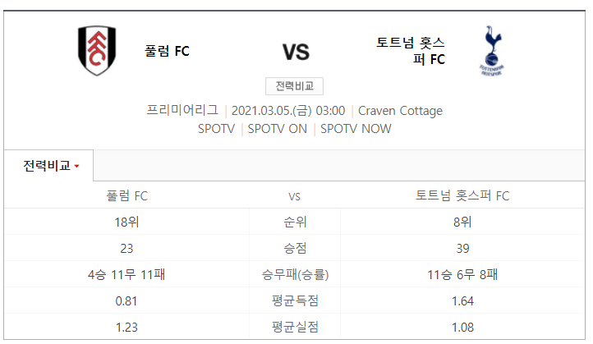Click the Tottenham Hotspur crest logo
Image resolution: width=593 pixels, height=344 pixels.
tap(491, 51)
